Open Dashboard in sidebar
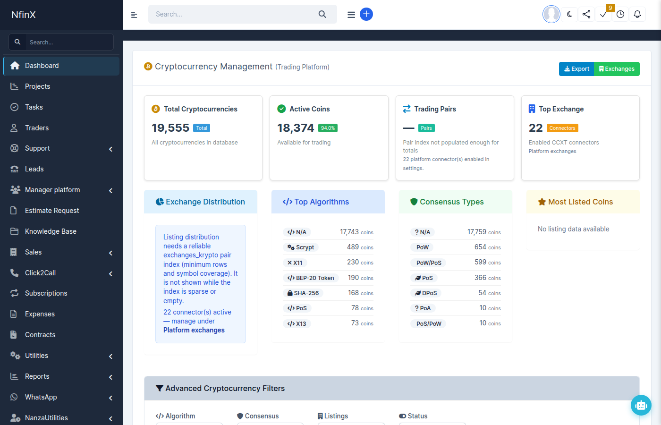661x425 pixels. [x=61, y=66]
